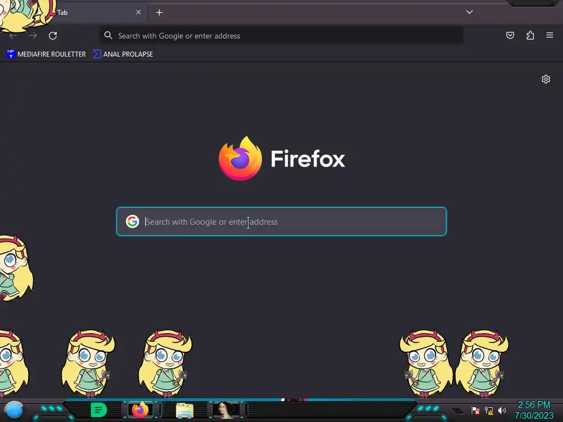Open new tab page settings gear
Screen dimensions: 563x422
coord(546,79)
